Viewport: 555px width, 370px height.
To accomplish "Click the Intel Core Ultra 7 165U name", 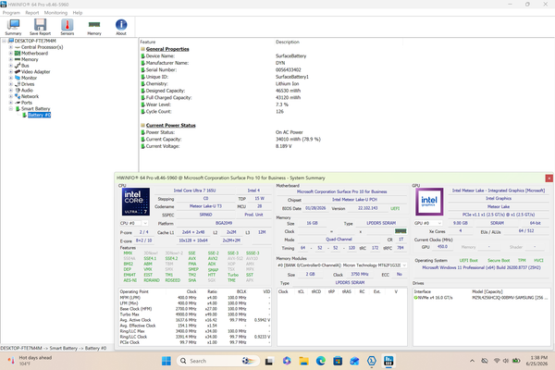I will 194,191.
